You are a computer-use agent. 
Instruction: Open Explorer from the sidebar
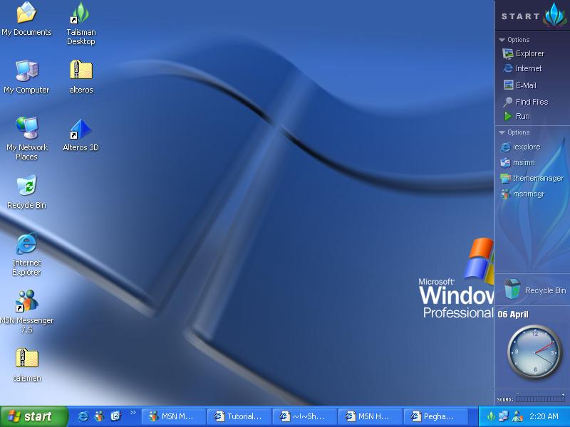pyautogui.click(x=523, y=54)
